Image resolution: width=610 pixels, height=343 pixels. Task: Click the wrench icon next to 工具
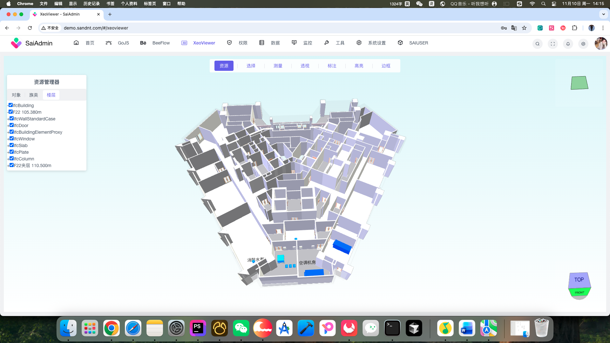(x=327, y=43)
